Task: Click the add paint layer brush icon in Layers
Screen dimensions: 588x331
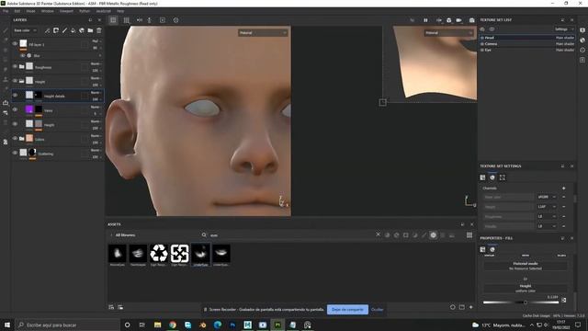Action: [64, 30]
